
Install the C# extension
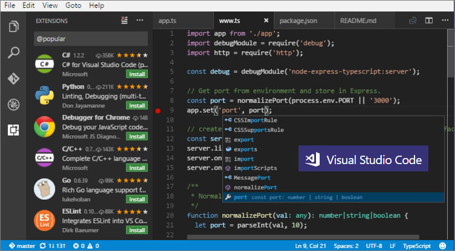pos(137,74)
